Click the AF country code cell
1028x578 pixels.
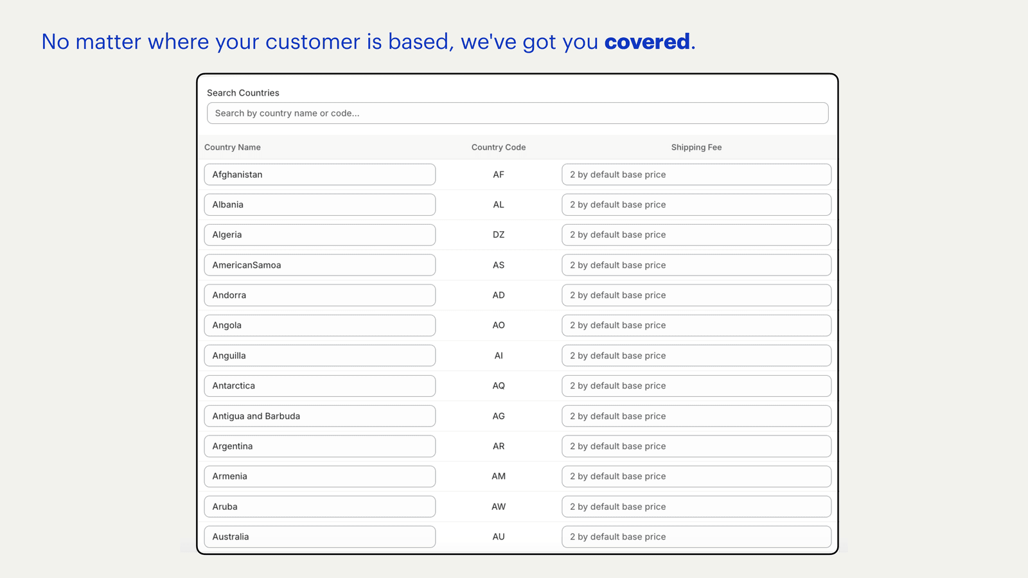point(499,175)
